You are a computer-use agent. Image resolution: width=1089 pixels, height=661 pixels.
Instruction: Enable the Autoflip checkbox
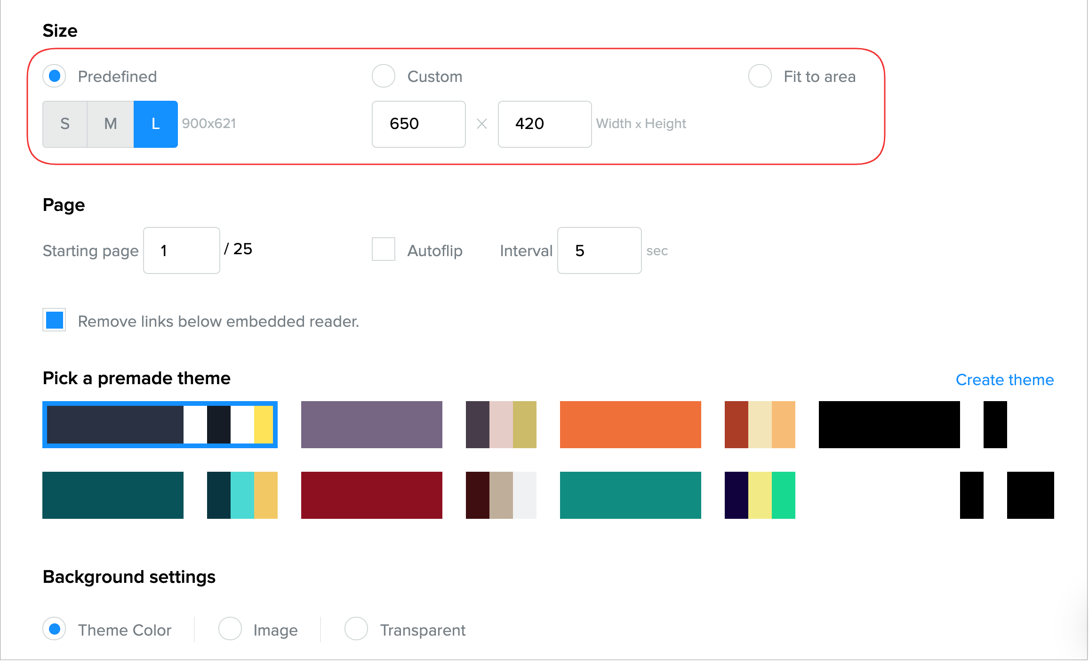pyautogui.click(x=384, y=249)
